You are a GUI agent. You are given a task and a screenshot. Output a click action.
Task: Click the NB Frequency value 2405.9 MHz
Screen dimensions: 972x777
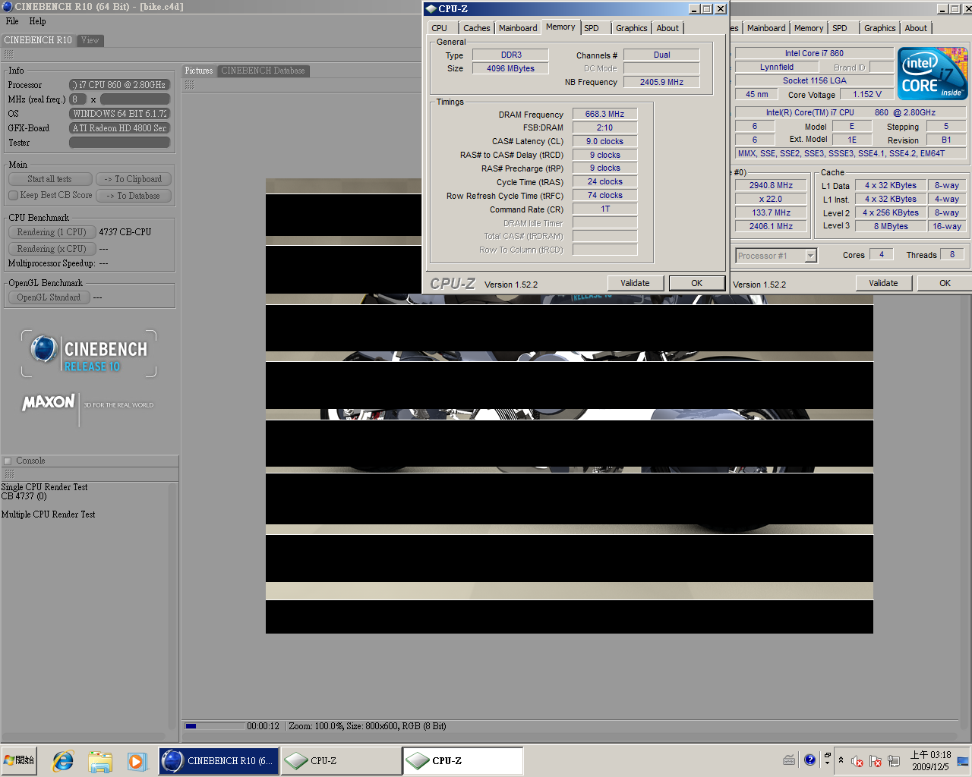coord(661,82)
